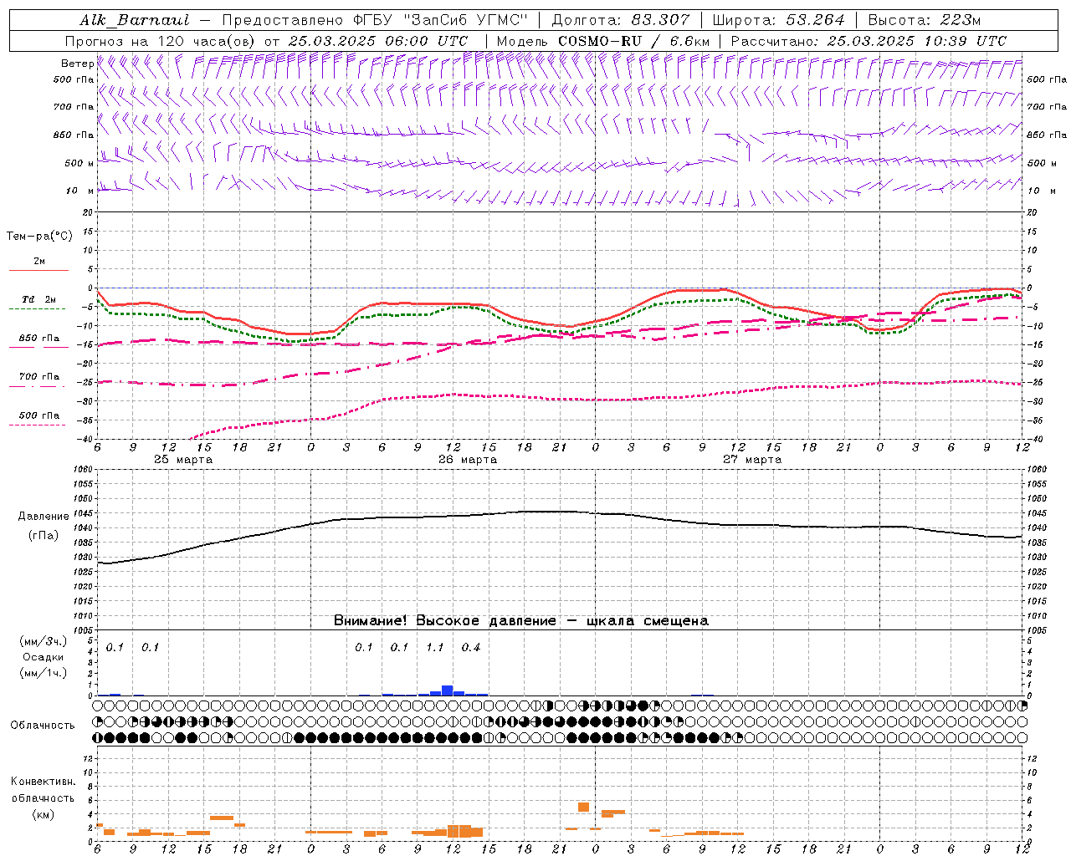Select the '0.4' precipitation amount value

(x=471, y=647)
